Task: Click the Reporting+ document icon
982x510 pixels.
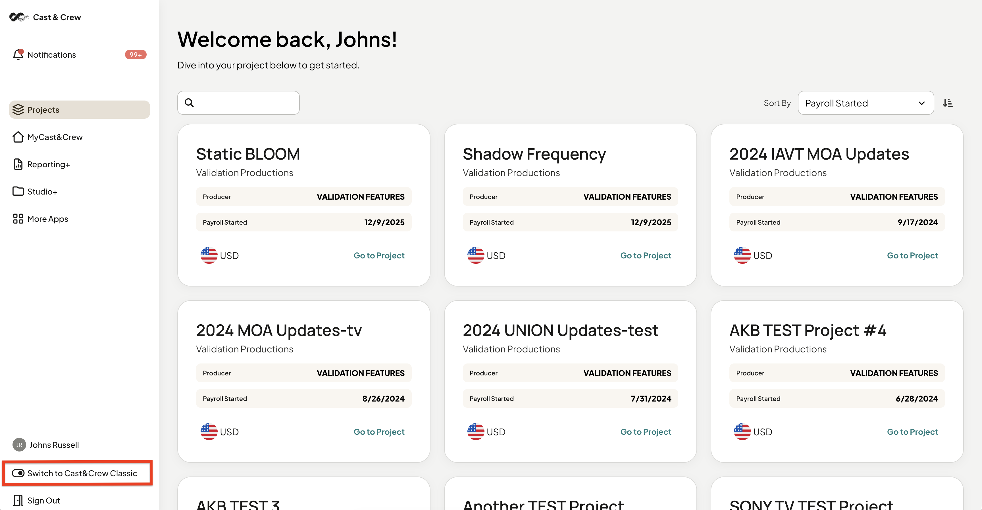Action: pyautogui.click(x=18, y=164)
